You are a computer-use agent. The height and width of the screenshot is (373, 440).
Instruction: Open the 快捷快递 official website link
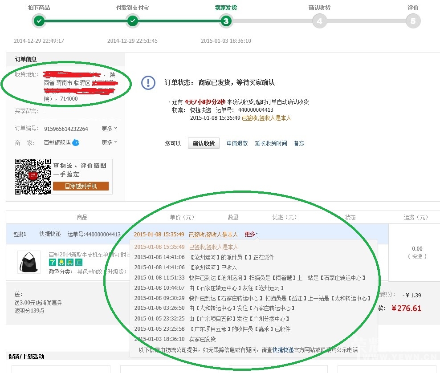(283, 350)
